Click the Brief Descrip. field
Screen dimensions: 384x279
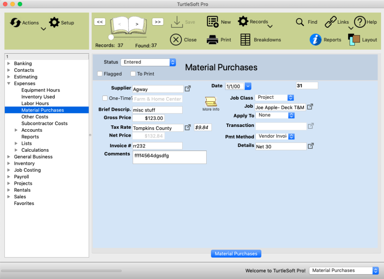(157, 110)
